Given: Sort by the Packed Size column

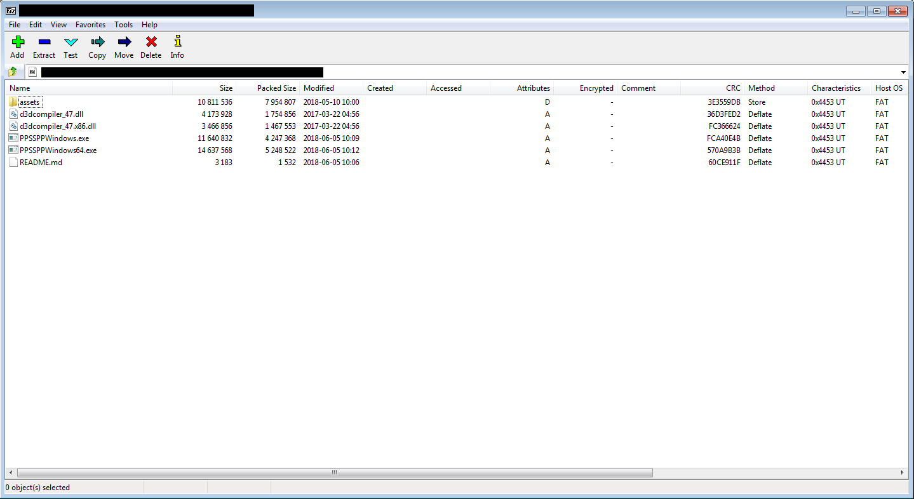Looking at the screenshot, I should 276,88.
